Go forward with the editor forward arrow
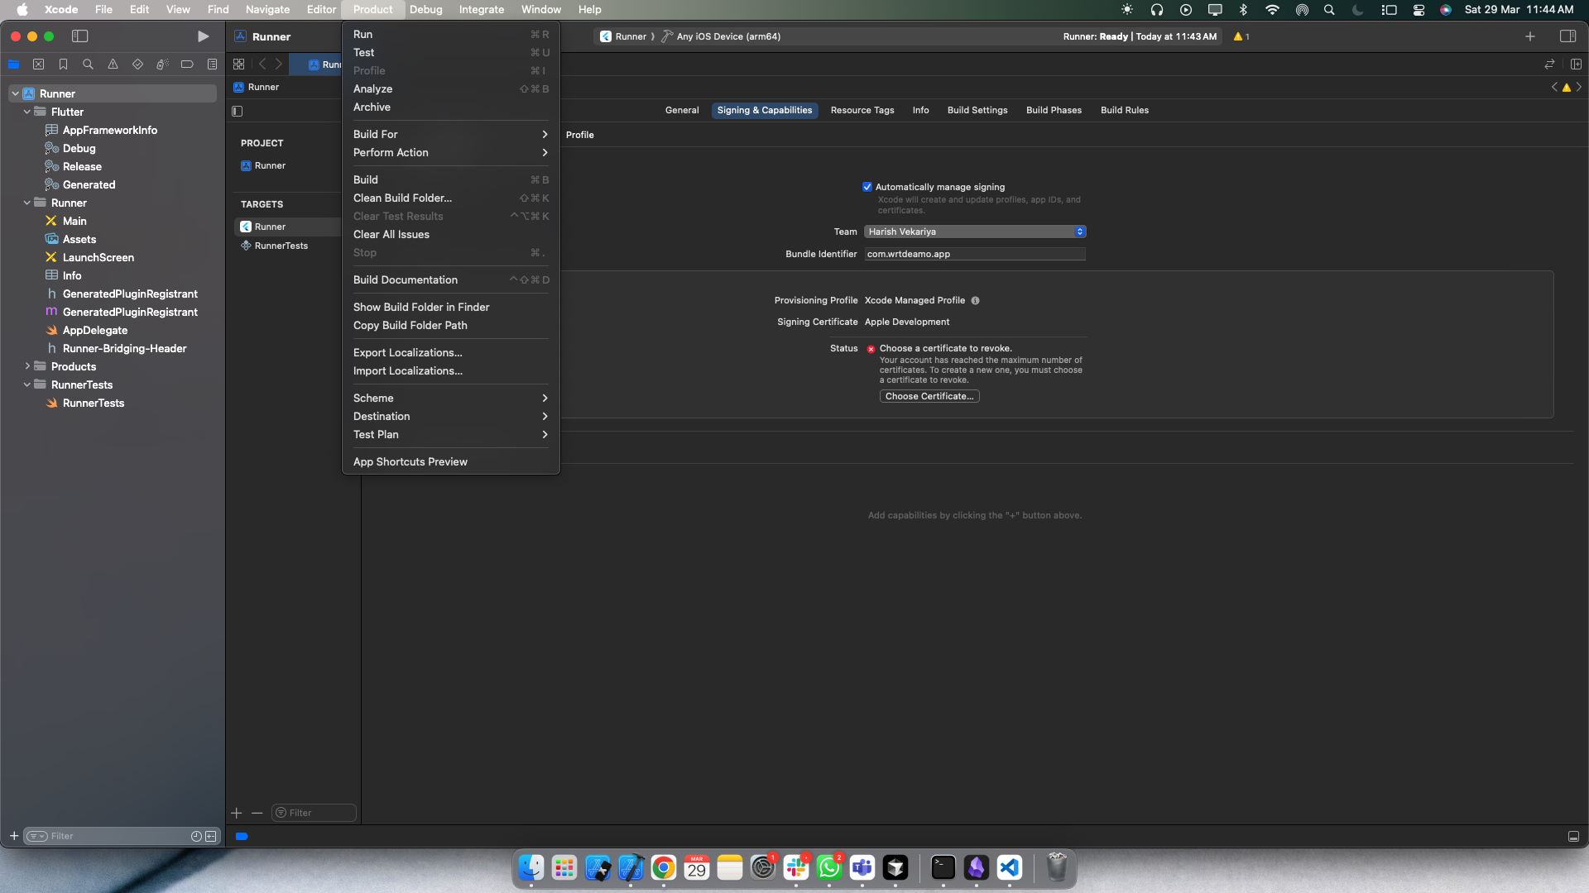1589x893 pixels. (x=279, y=64)
